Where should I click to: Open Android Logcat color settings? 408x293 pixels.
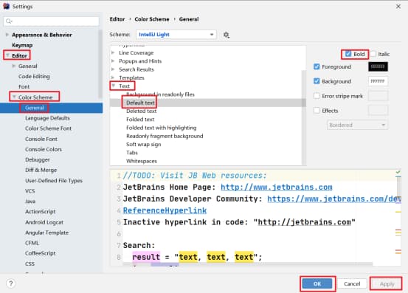point(44,222)
